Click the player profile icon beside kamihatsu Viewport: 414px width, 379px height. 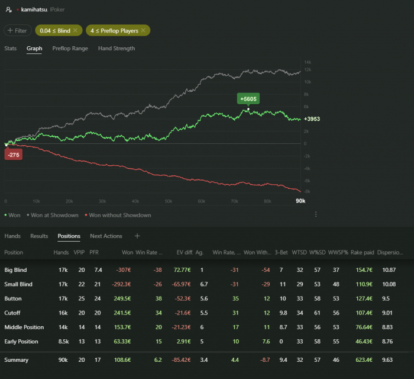click(8, 10)
